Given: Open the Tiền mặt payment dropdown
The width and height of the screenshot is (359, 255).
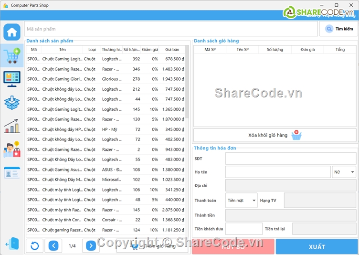Looking at the screenshot, I should coord(241,201).
